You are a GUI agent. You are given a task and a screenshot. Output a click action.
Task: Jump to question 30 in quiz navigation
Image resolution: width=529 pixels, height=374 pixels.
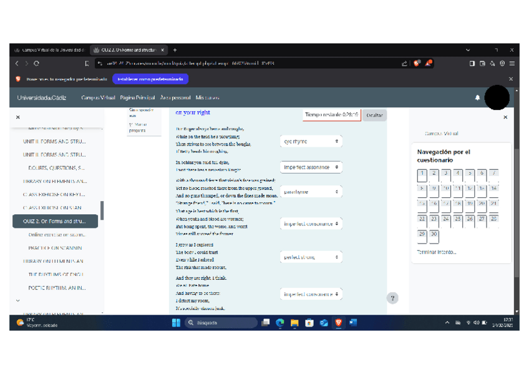(434, 235)
